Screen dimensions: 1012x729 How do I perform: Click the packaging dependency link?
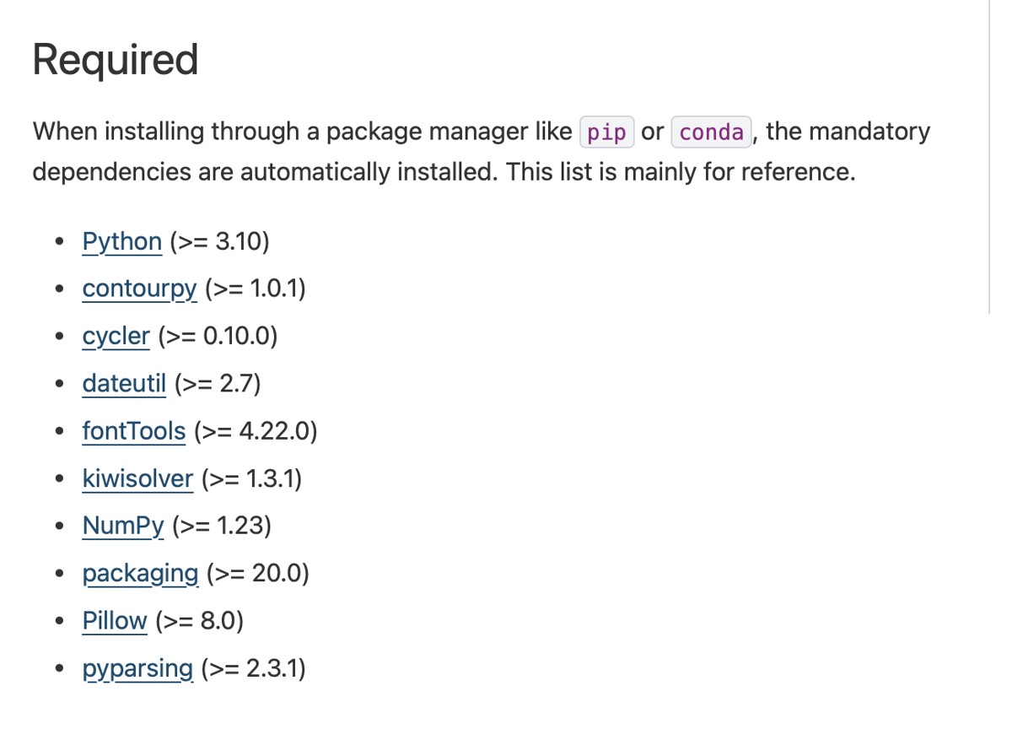tap(140, 574)
